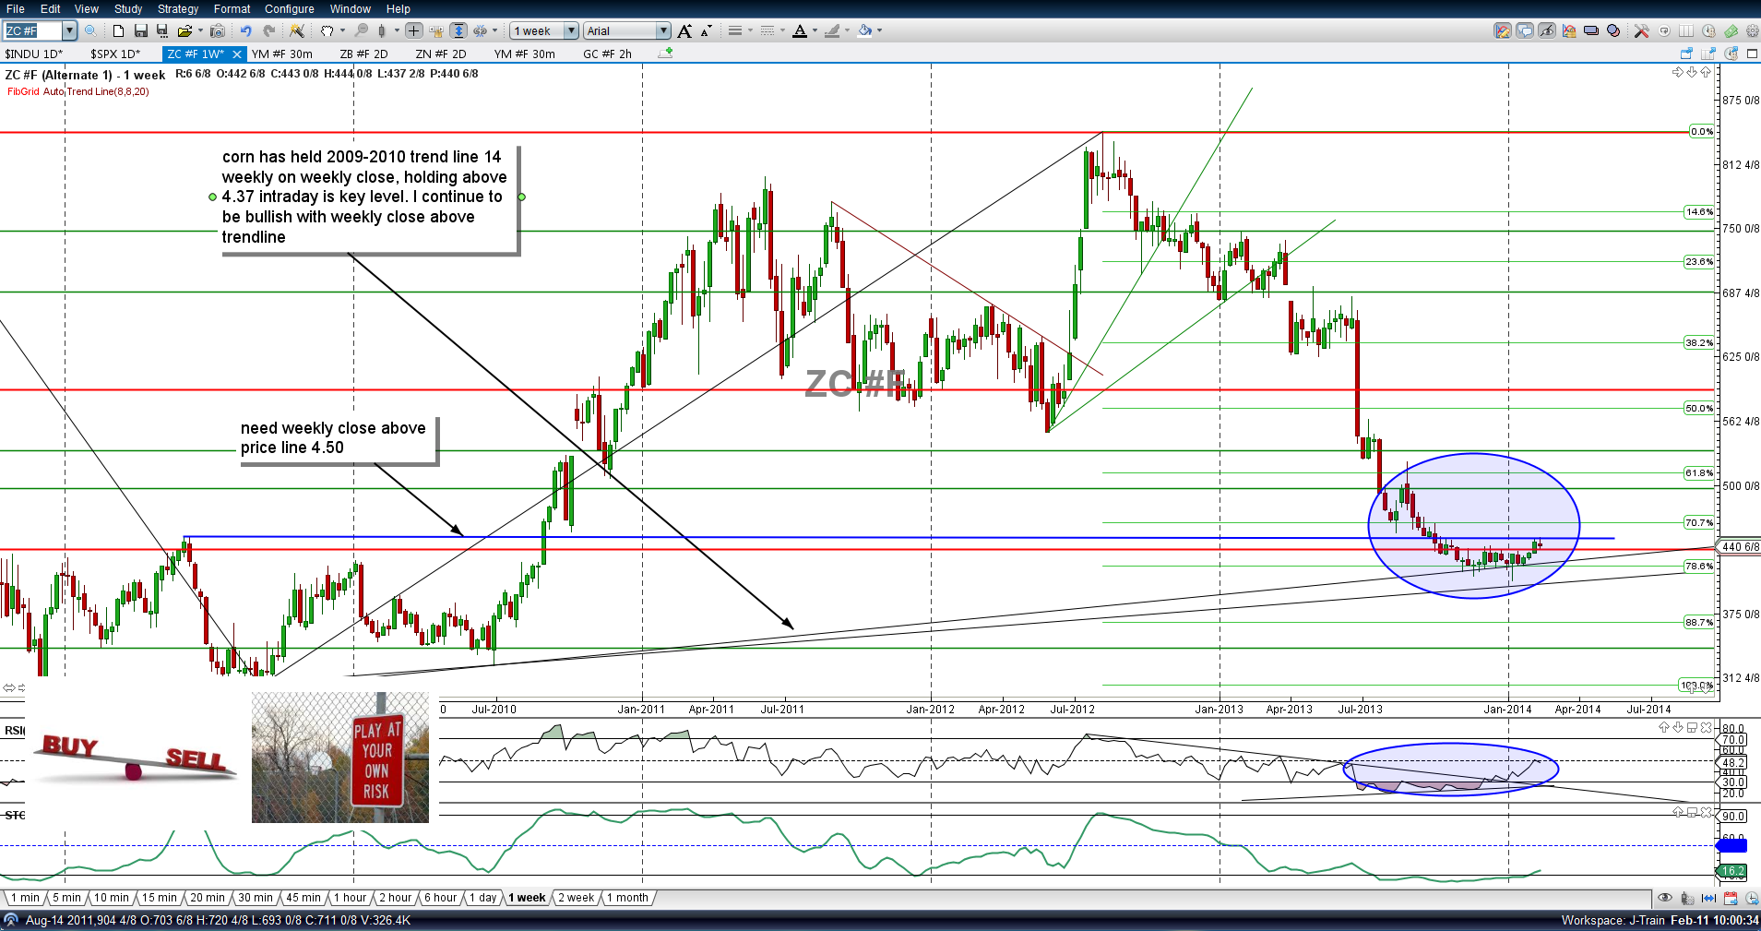Click the lock chart padlock icon
Image resolution: width=1761 pixels, height=931 pixels.
pos(1569,30)
